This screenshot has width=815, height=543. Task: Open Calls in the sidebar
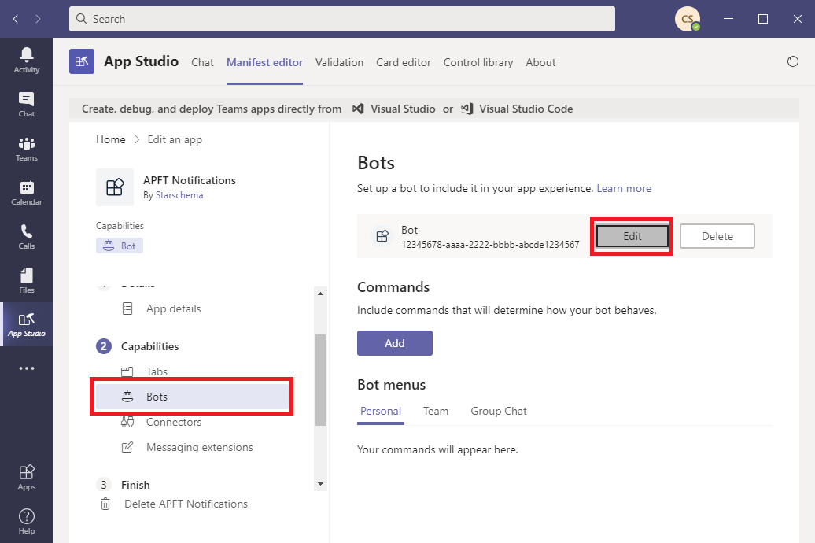click(x=27, y=237)
